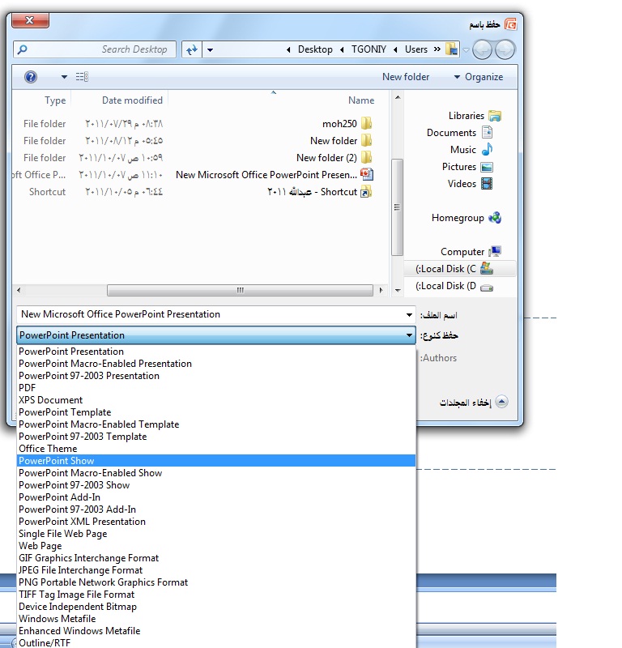This screenshot has width=622, height=648.
Task: Click the refresh location button
Action: (192, 50)
